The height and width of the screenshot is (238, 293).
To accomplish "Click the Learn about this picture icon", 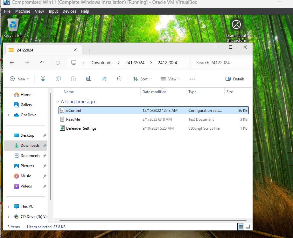I will click(236, 30).
